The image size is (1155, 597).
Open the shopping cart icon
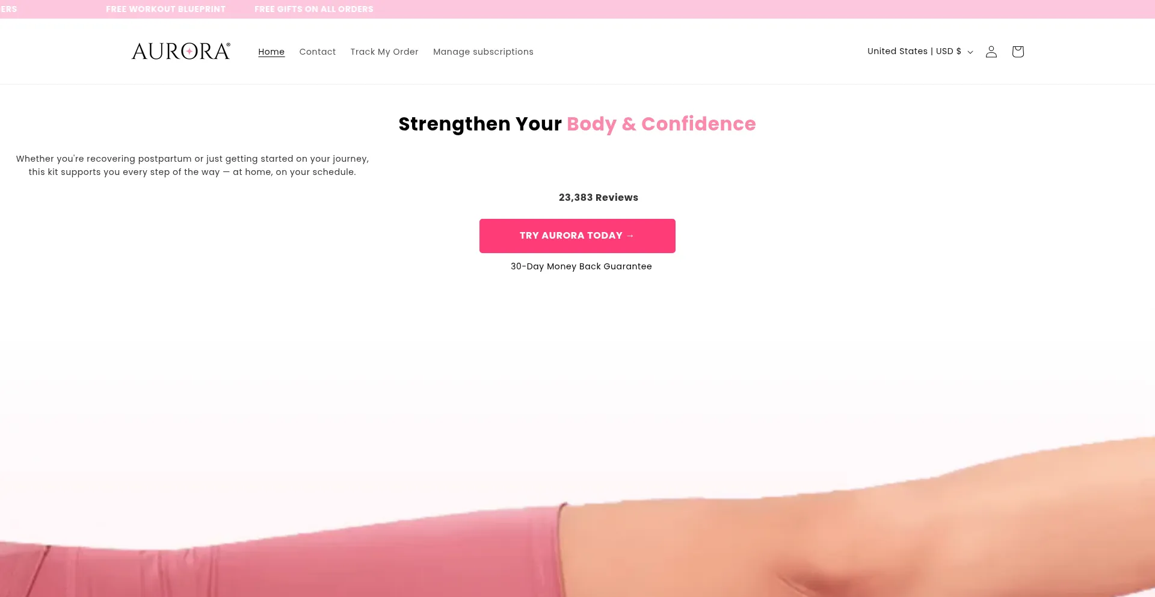click(1018, 52)
